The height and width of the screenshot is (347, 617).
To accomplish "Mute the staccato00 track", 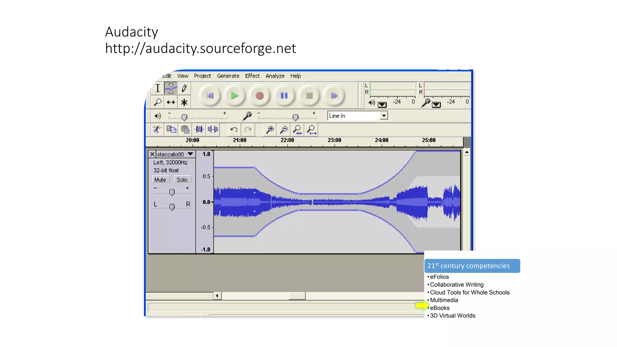I will (x=160, y=180).
